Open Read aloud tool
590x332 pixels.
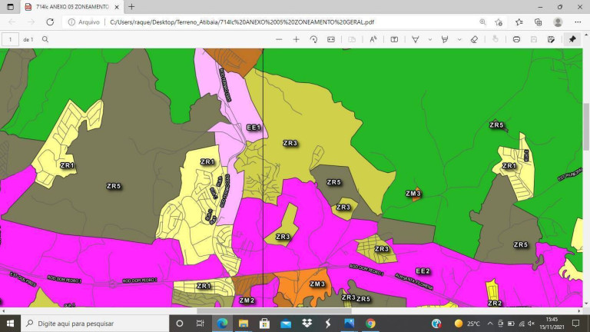point(373,39)
